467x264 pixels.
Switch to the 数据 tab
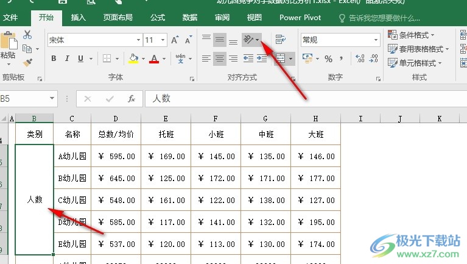[x=190, y=18]
